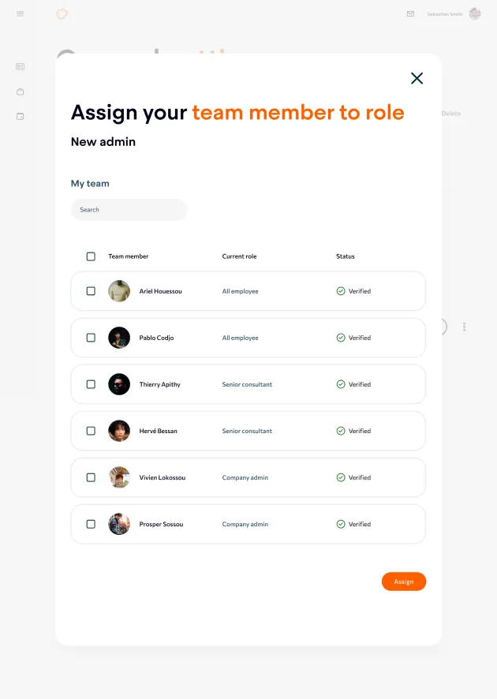Toggle the select-all team members checkbox
The width and height of the screenshot is (497, 699).
[x=91, y=256]
